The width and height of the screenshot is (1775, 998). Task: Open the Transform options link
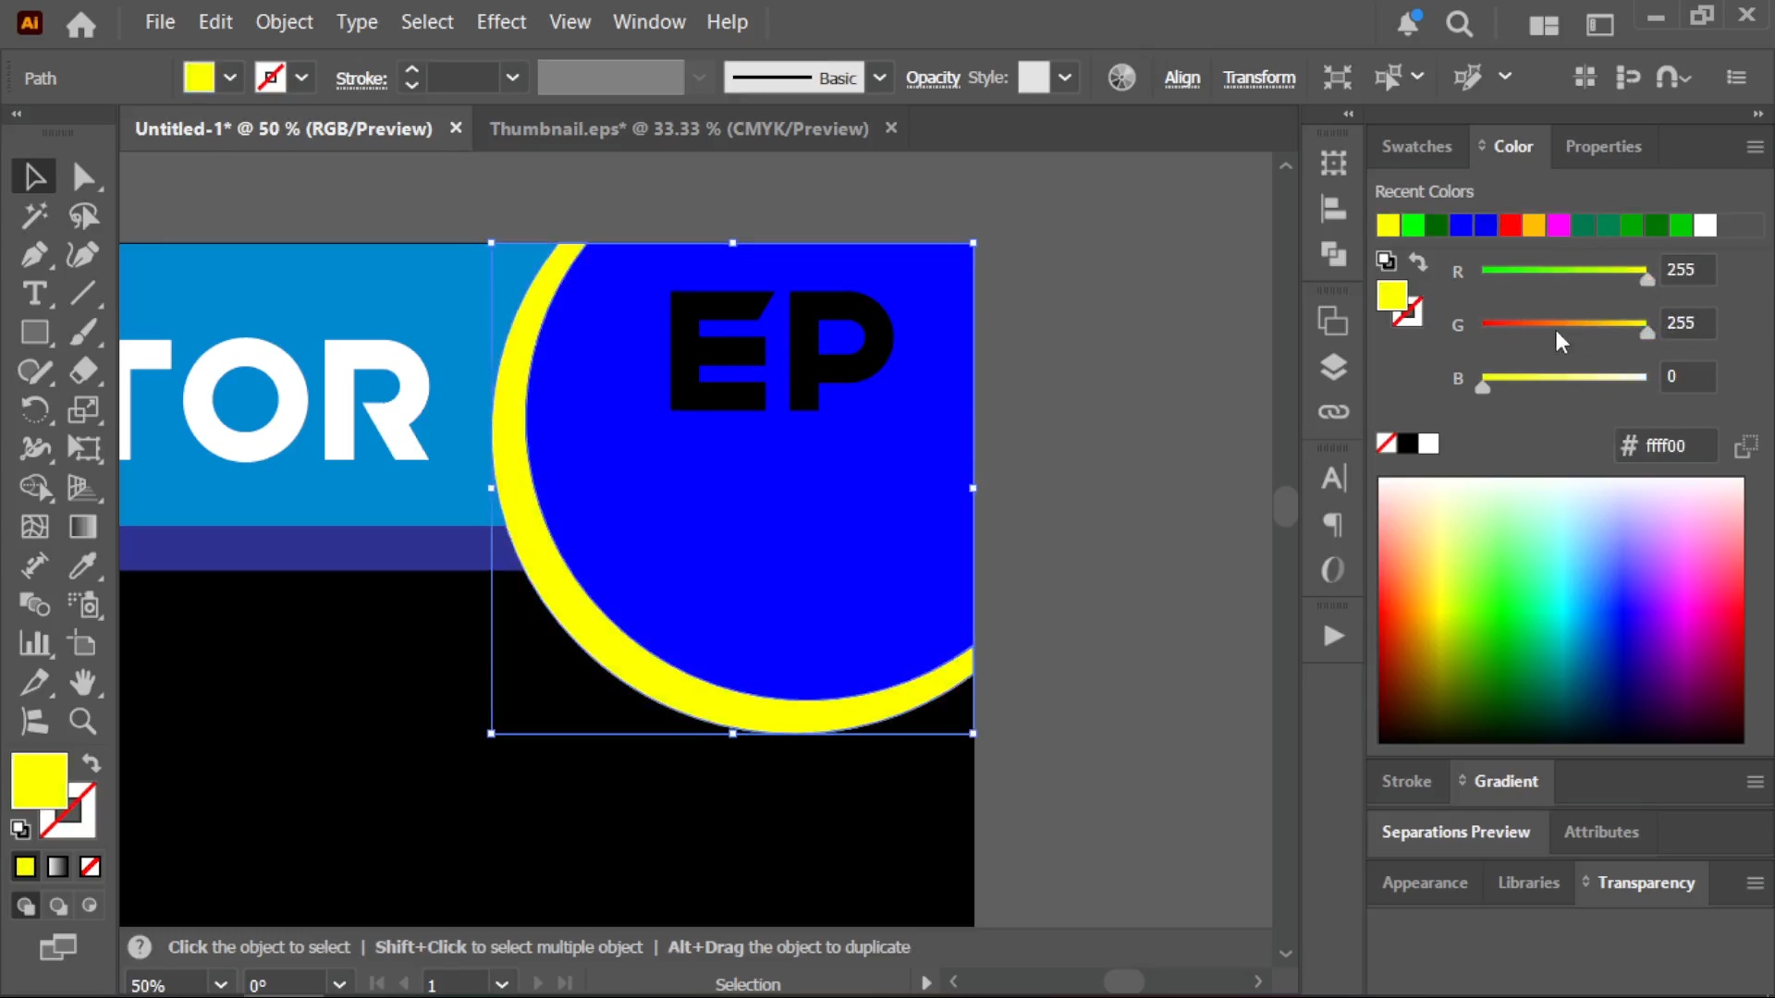[x=1259, y=79]
